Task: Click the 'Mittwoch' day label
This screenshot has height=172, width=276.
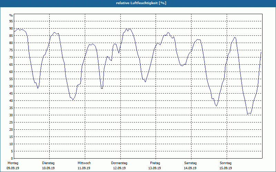Action: coord(84,163)
